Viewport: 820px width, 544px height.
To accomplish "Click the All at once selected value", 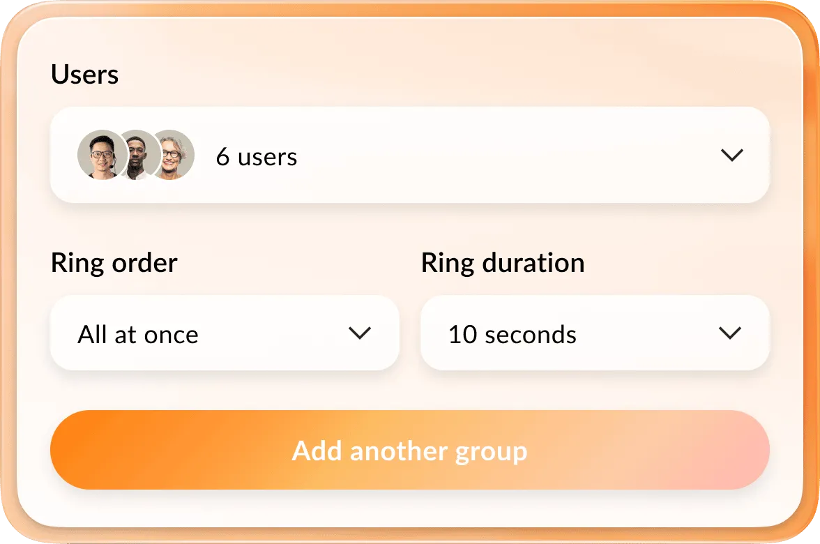I will click(138, 334).
